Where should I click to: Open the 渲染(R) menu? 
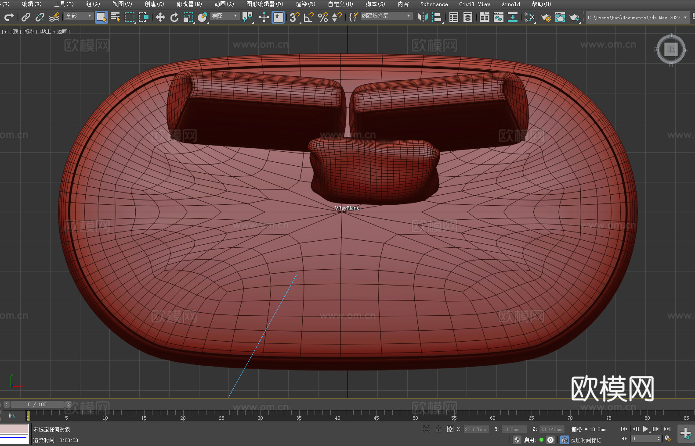(x=305, y=4)
